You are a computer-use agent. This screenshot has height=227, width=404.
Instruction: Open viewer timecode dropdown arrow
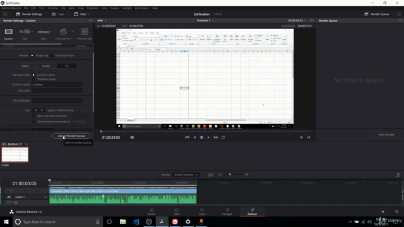point(305,21)
